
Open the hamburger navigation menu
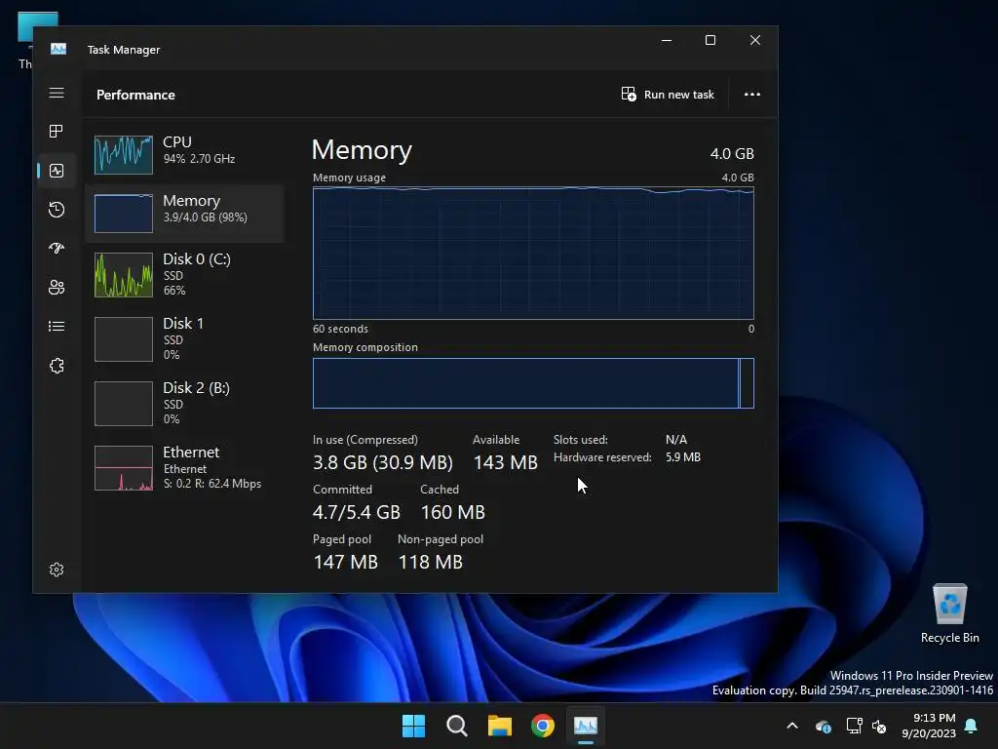click(x=57, y=93)
